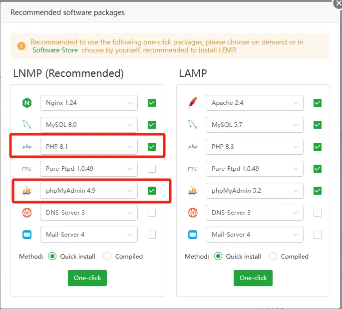The width and height of the screenshot is (342, 309).
Task: Uncheck the PHP 8.3 checkbox
Action: 318,147
